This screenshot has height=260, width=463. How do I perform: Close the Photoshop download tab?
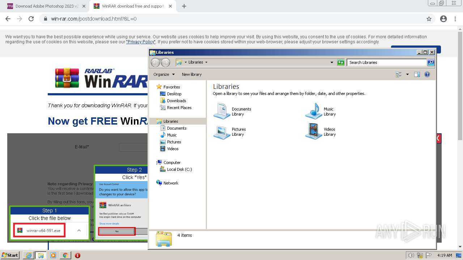pyautogui.click(x=84, y=6)
